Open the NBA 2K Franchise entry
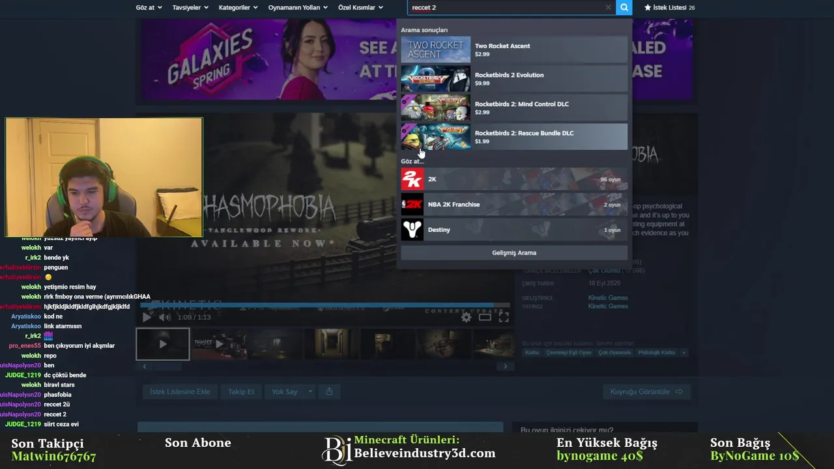The image size is (834, 469). [514, 205]
